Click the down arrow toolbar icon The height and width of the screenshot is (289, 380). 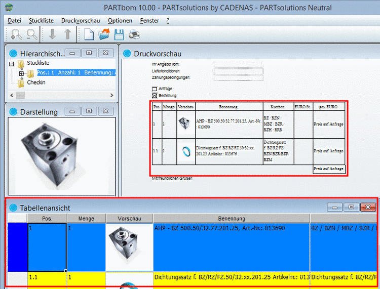tap(52, 34)
